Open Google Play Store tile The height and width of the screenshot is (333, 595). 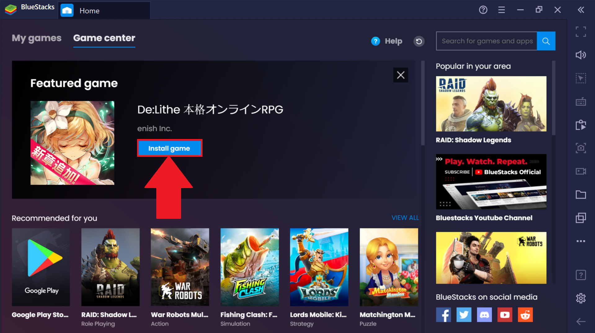[41, 267]
